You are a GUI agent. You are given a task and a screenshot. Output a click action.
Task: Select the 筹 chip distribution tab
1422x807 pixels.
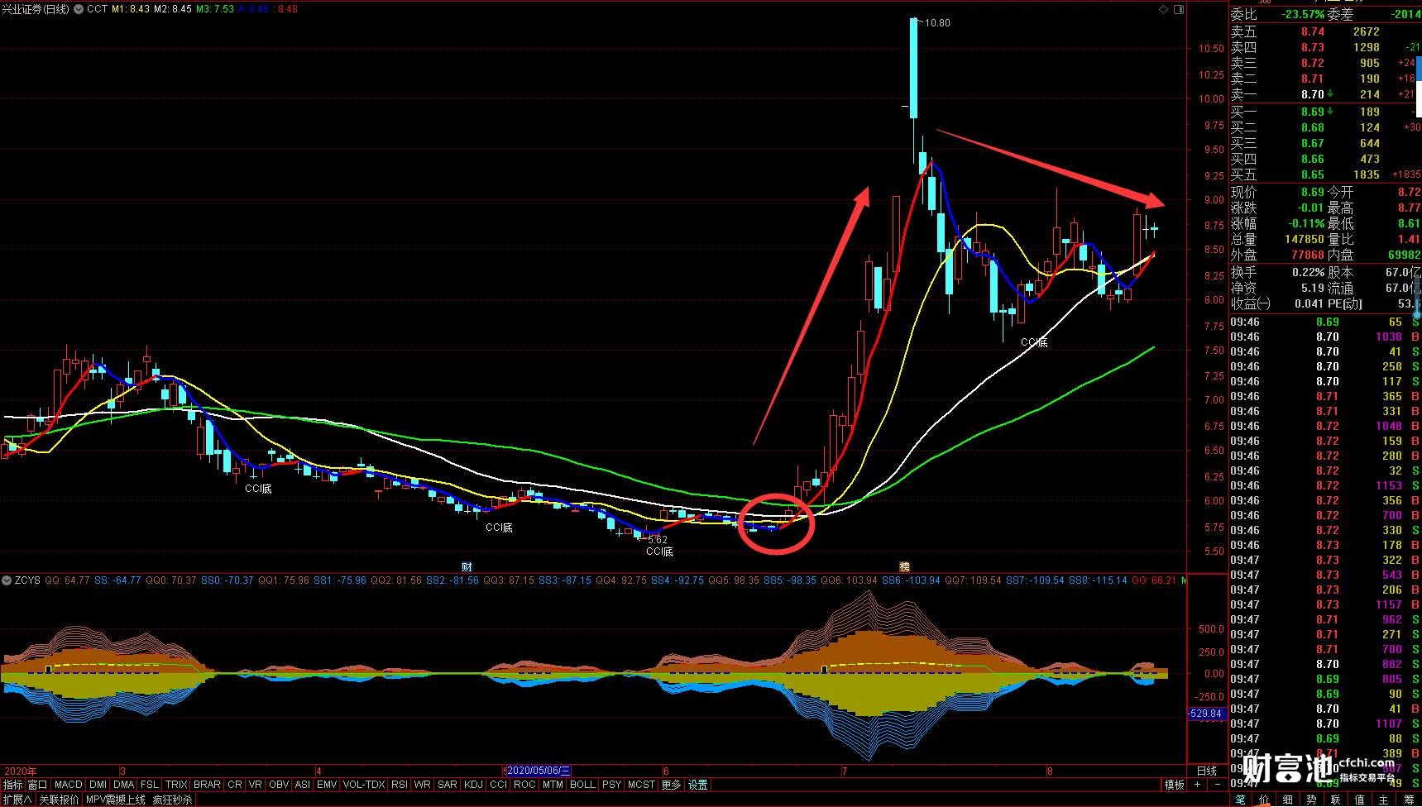(x=1409, y=800)
